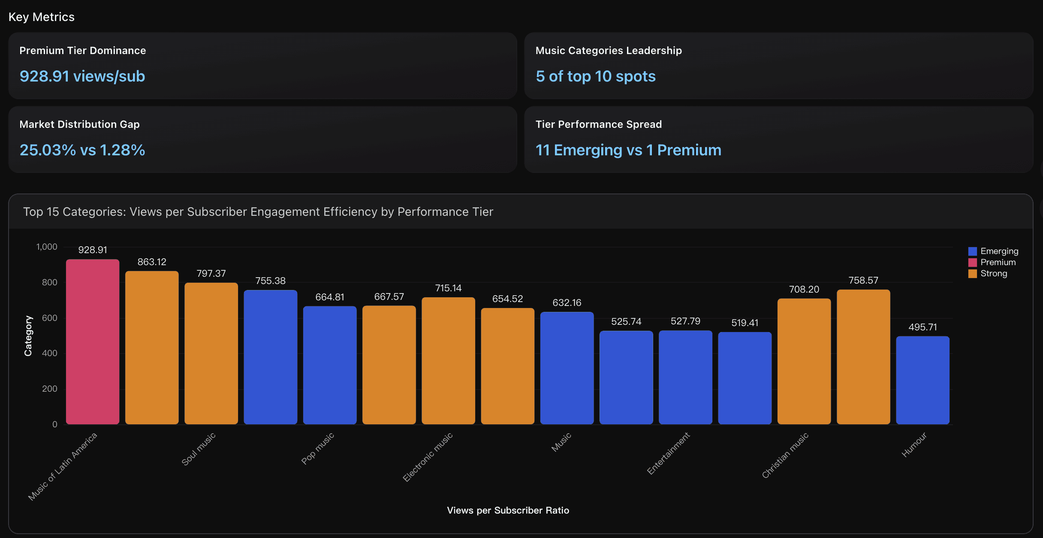Click the Key Metrics heading
Image resolution: width=1043 pixels, height=538 pixels.
[42, 17]
